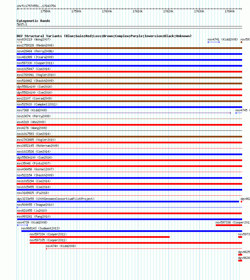Click nsv7368 (Kidd2008) label
The image size is (250, 280).
(32, 110)
